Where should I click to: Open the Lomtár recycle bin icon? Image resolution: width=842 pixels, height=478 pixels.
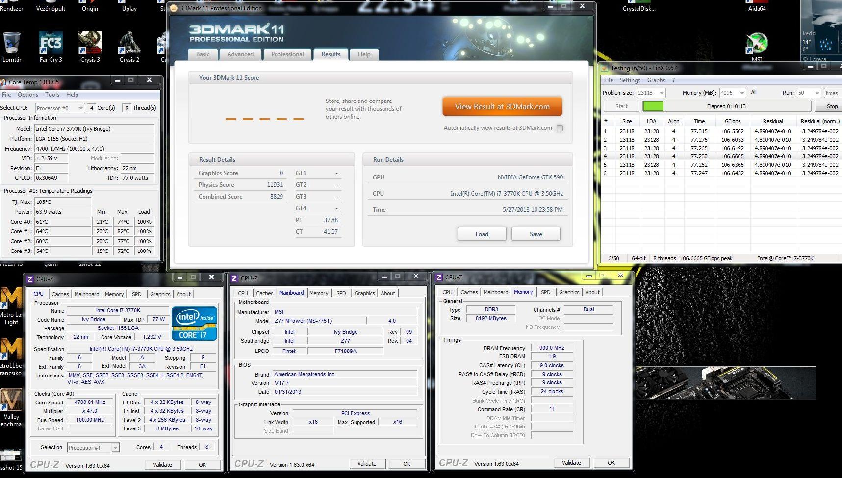(x=12, y=47)
